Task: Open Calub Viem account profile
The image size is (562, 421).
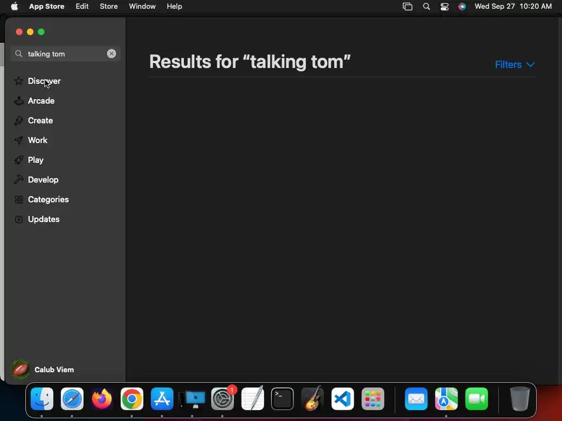Action: 43,369
